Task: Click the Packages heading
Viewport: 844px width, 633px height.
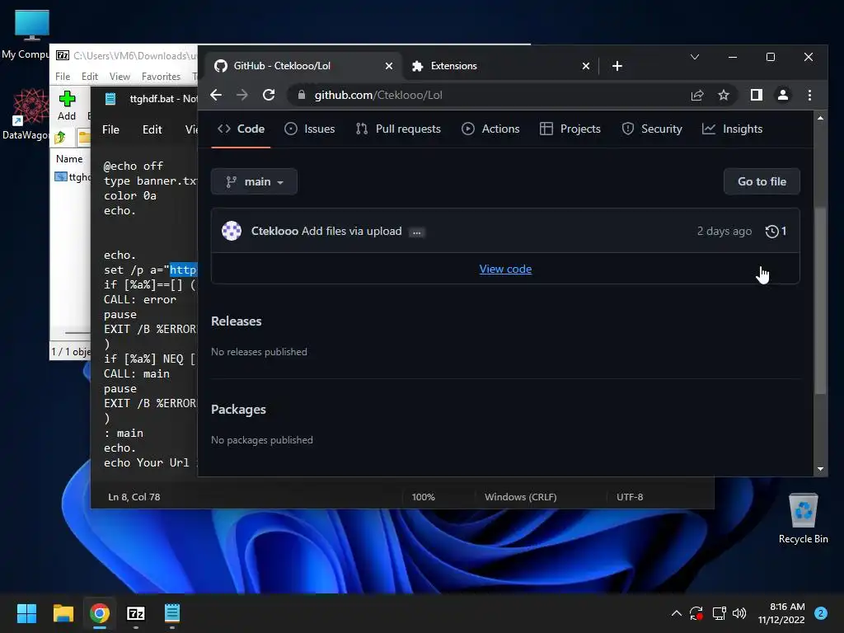Action: 238,410
